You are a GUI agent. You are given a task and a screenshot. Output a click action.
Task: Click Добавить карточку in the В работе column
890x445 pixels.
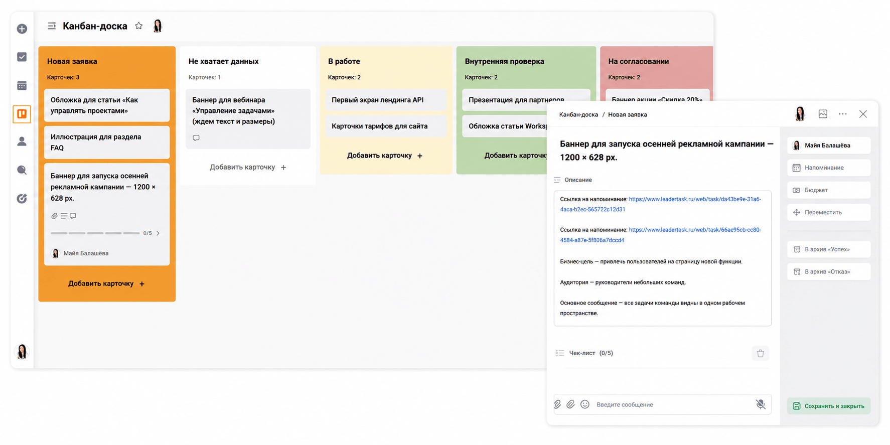tap(385, 156)
